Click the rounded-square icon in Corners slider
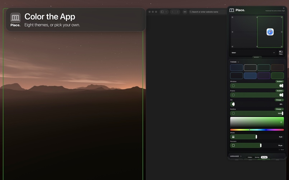 coord(233,145)
